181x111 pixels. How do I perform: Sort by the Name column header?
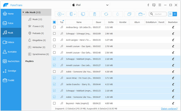(x=79, y=22)
